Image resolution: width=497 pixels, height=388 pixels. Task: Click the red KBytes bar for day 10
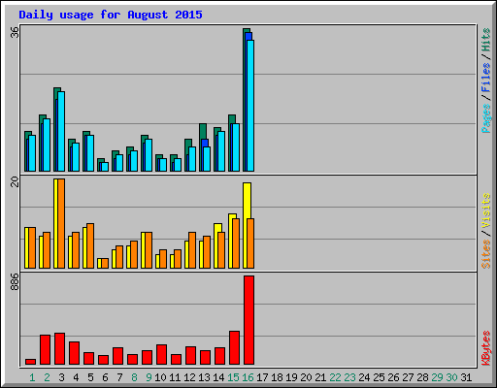161,355
